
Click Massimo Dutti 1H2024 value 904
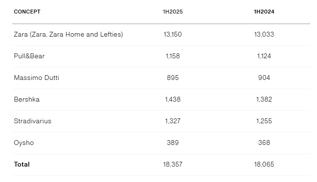tap(264, 78)
